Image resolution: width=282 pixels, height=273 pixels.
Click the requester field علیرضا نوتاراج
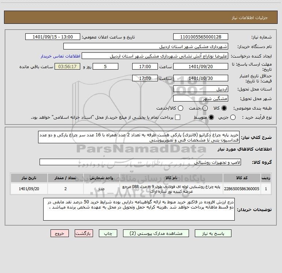click(x=155, y=56)
